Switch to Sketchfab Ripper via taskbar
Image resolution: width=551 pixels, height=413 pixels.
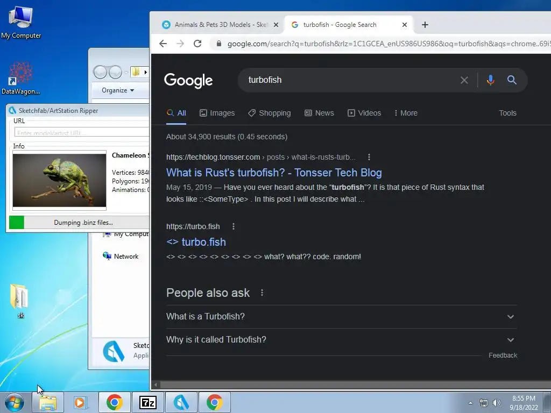181,402
